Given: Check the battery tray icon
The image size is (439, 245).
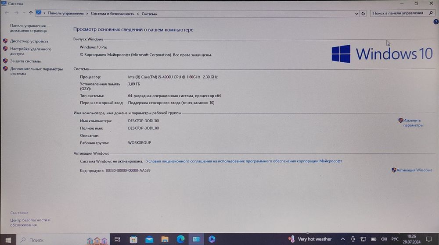Looking at the screenshot, I should (374, 239).
